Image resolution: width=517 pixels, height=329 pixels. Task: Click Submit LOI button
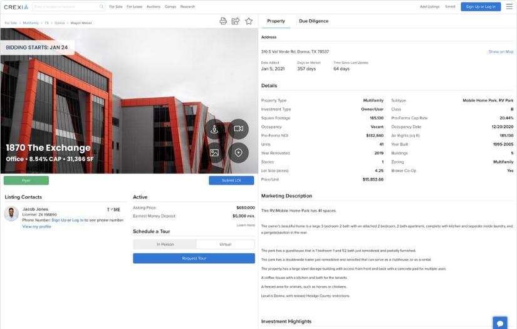click(231, 180)
